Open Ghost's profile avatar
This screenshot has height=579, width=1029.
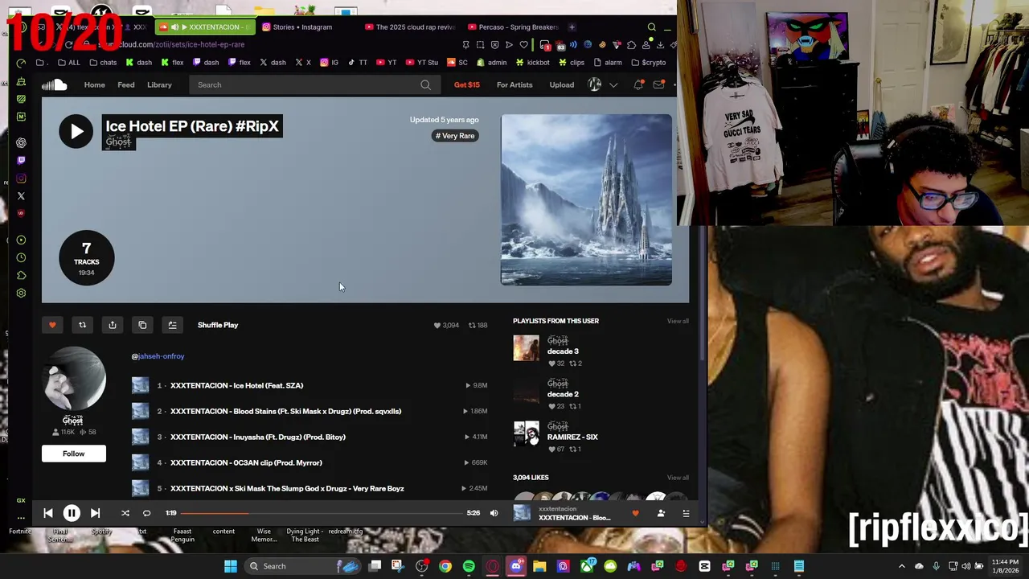click(x=73, y=379)
